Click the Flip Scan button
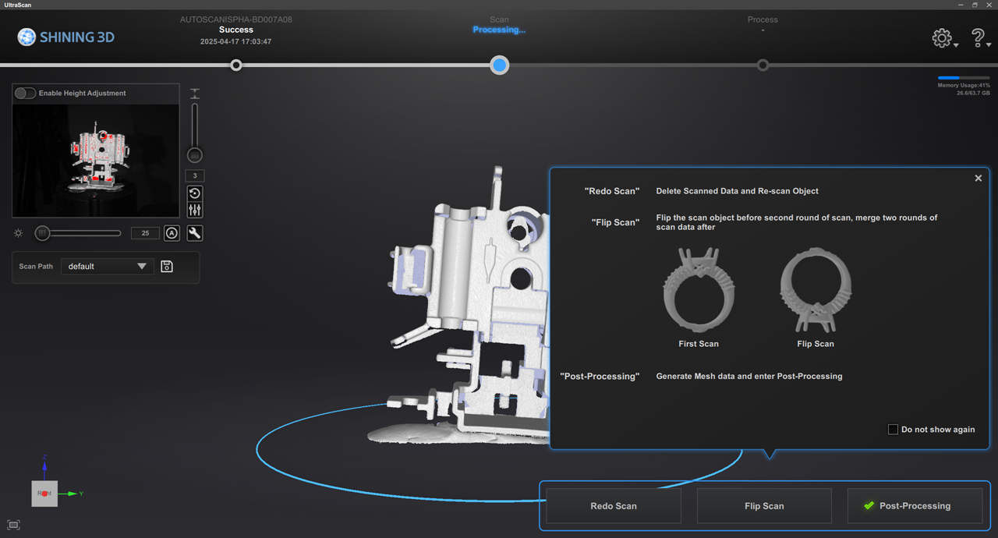The height and width of the screenshot is (538, 998). 764,506
